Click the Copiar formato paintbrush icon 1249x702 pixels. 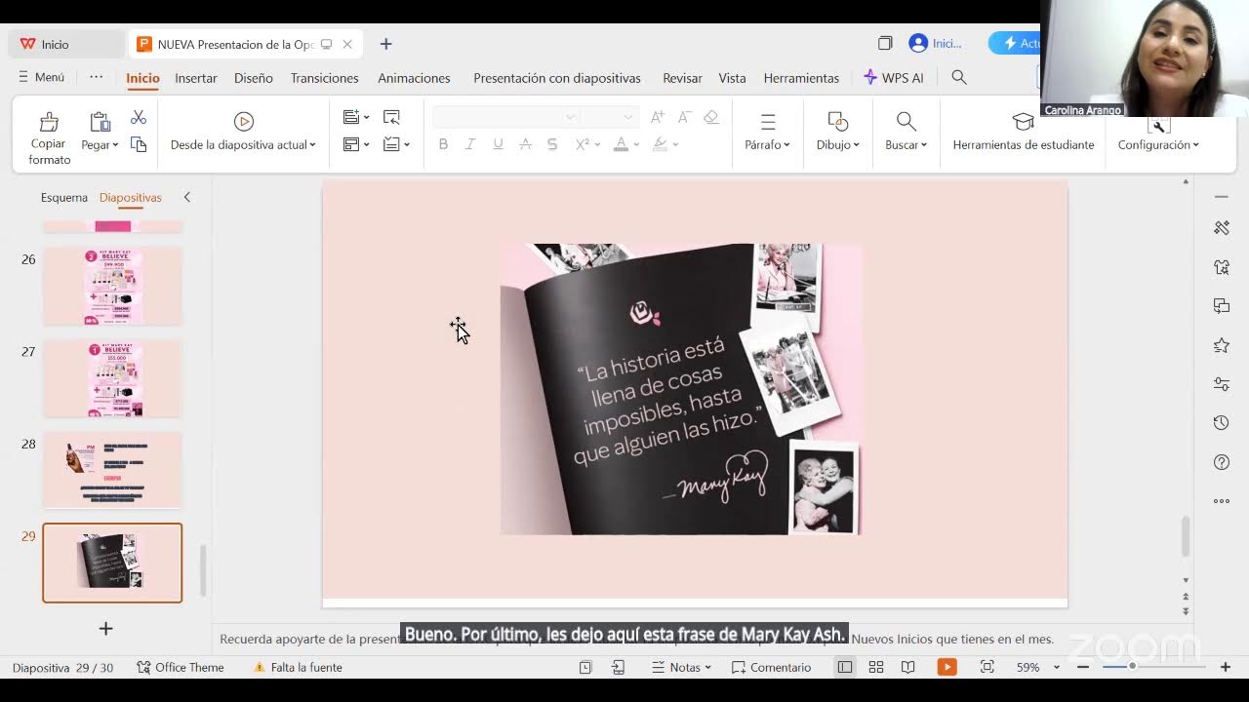tap(49, 122)
